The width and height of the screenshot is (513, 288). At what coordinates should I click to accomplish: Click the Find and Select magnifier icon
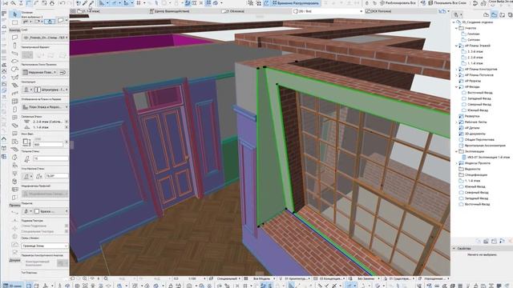click(x=14, y=3)
